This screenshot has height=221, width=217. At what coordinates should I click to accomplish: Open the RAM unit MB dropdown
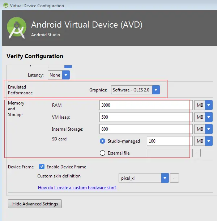pyautogui.click(x=203, y=105)
